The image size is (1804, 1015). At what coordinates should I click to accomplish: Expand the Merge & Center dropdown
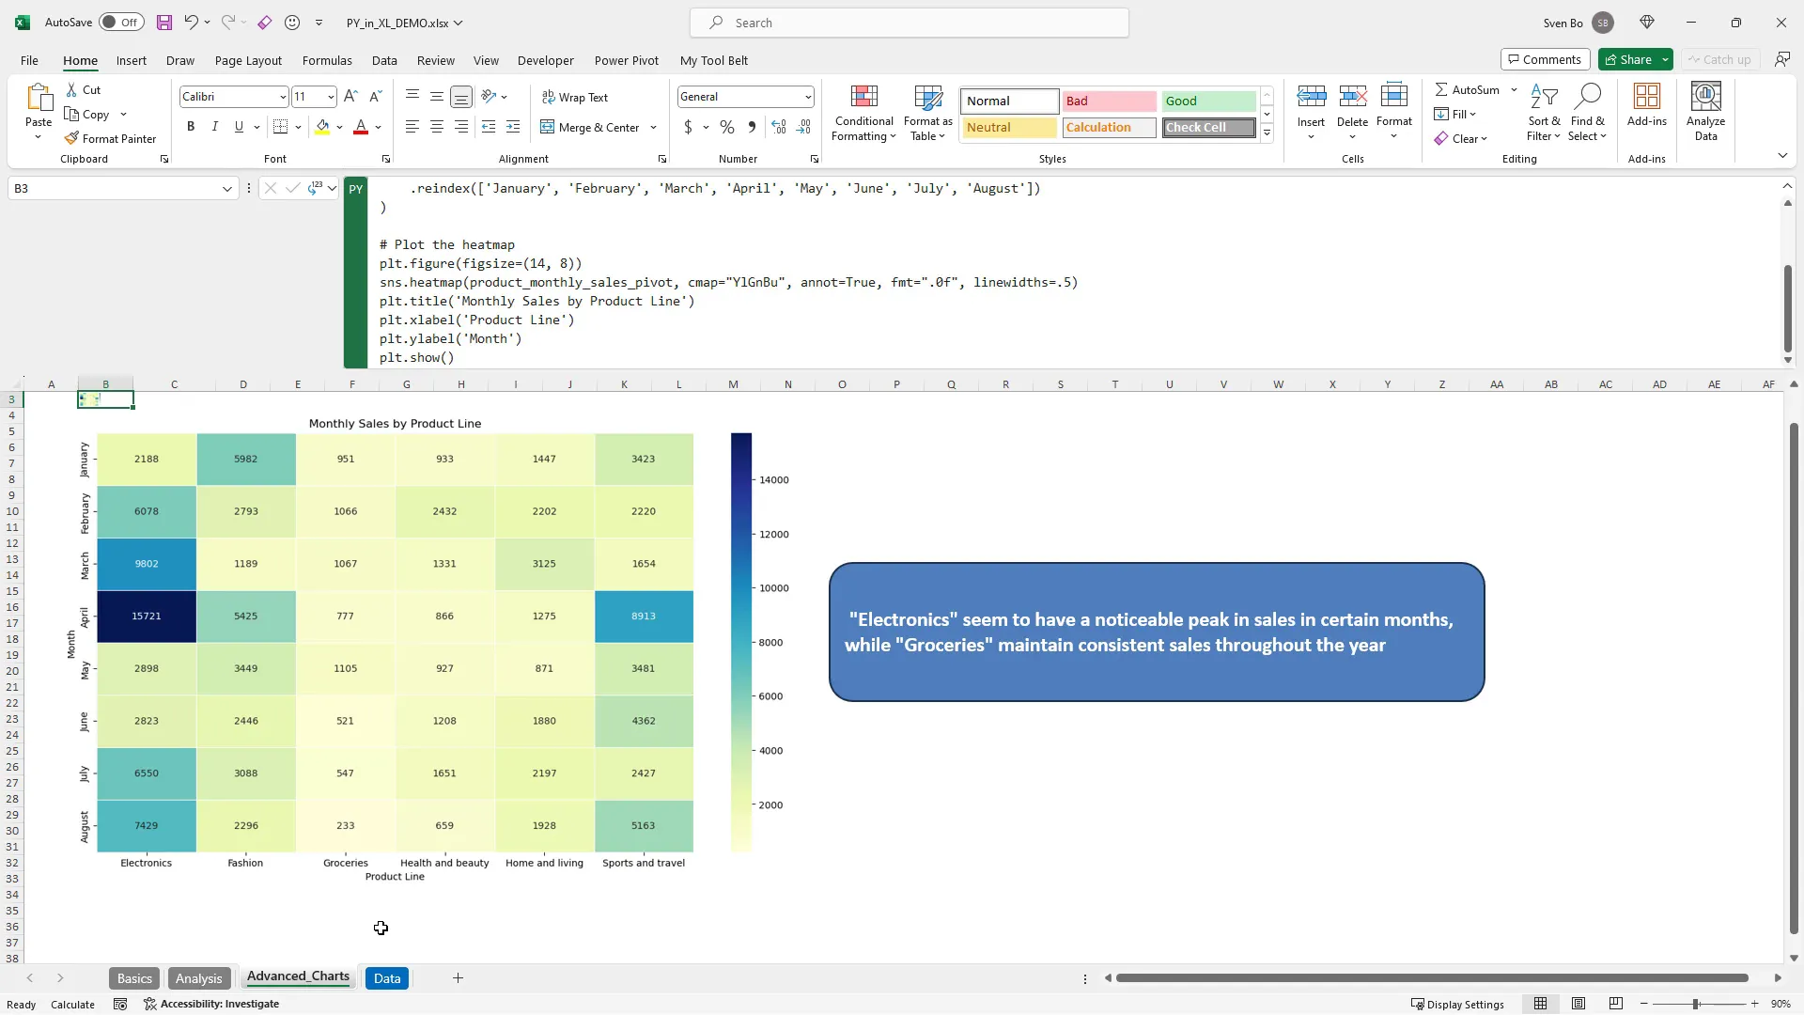tap(652, 128)
